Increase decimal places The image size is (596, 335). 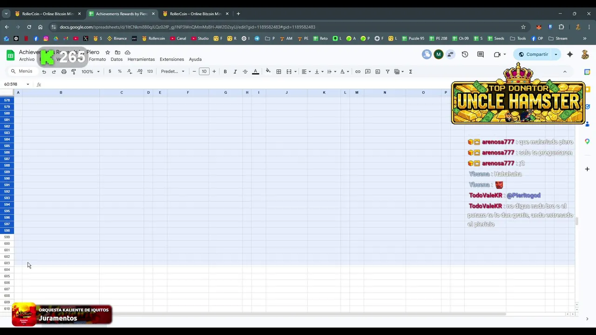coord(140,72)
